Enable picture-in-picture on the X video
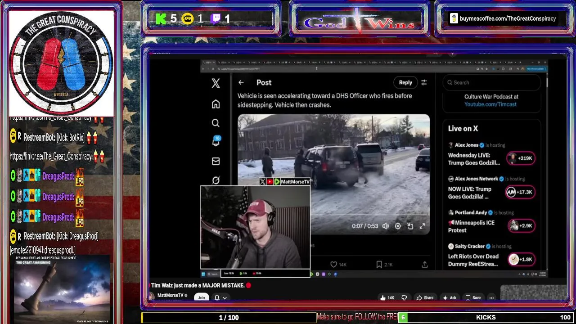Viewport: 576px width, 324px height. click(410, 226)
